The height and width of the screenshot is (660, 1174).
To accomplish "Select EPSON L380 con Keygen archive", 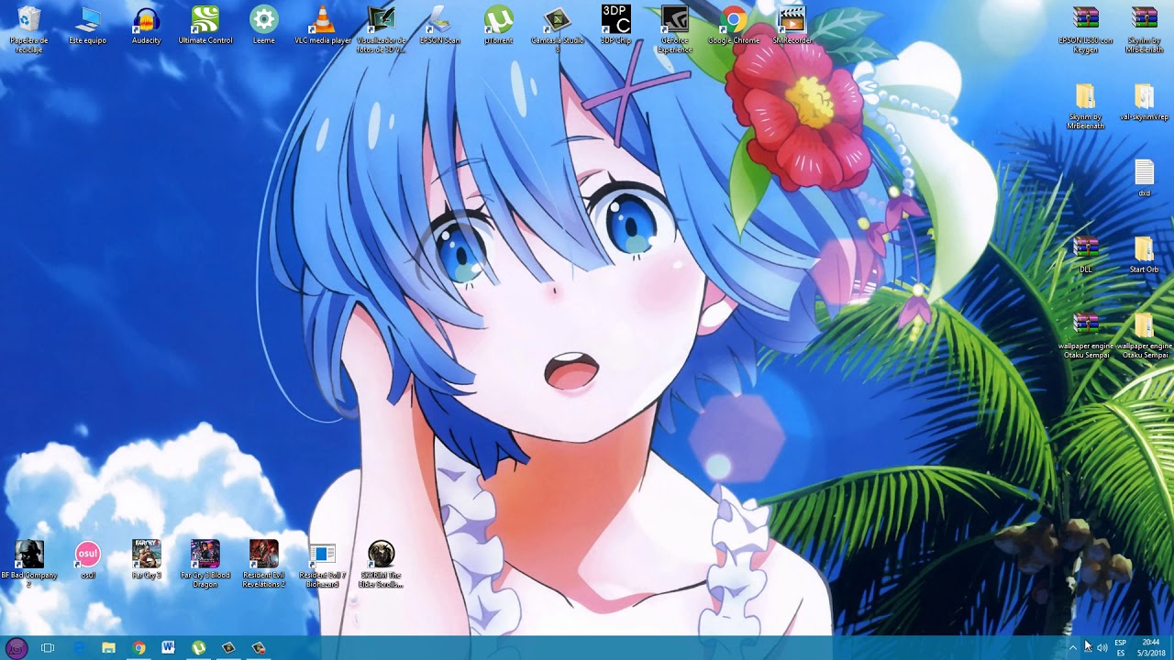I will [x=1086, y=28].
